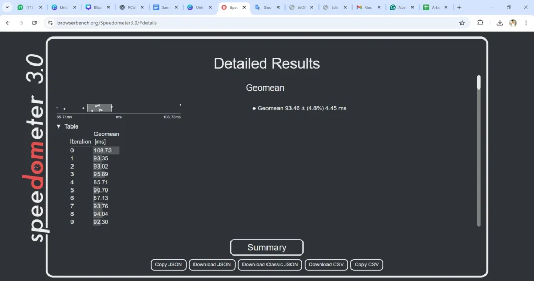Select the 90.70 value in table
The image size is (534, 281).
click(x=101, y=190)
